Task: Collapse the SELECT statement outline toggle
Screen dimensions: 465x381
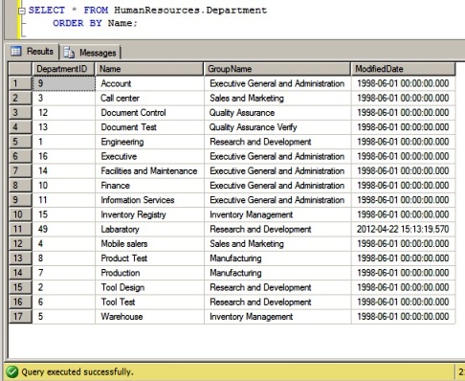Action: tap(22, 11)
